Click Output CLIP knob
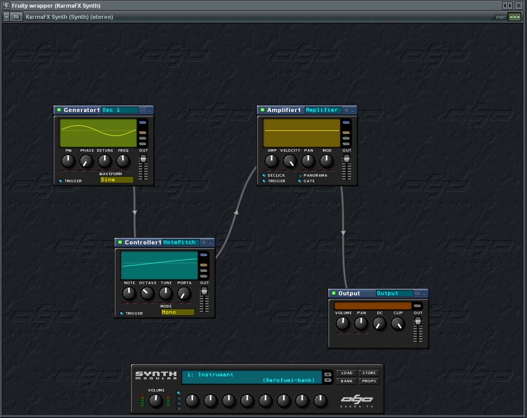This screenshot has width=527, height=418. [398, 323]
